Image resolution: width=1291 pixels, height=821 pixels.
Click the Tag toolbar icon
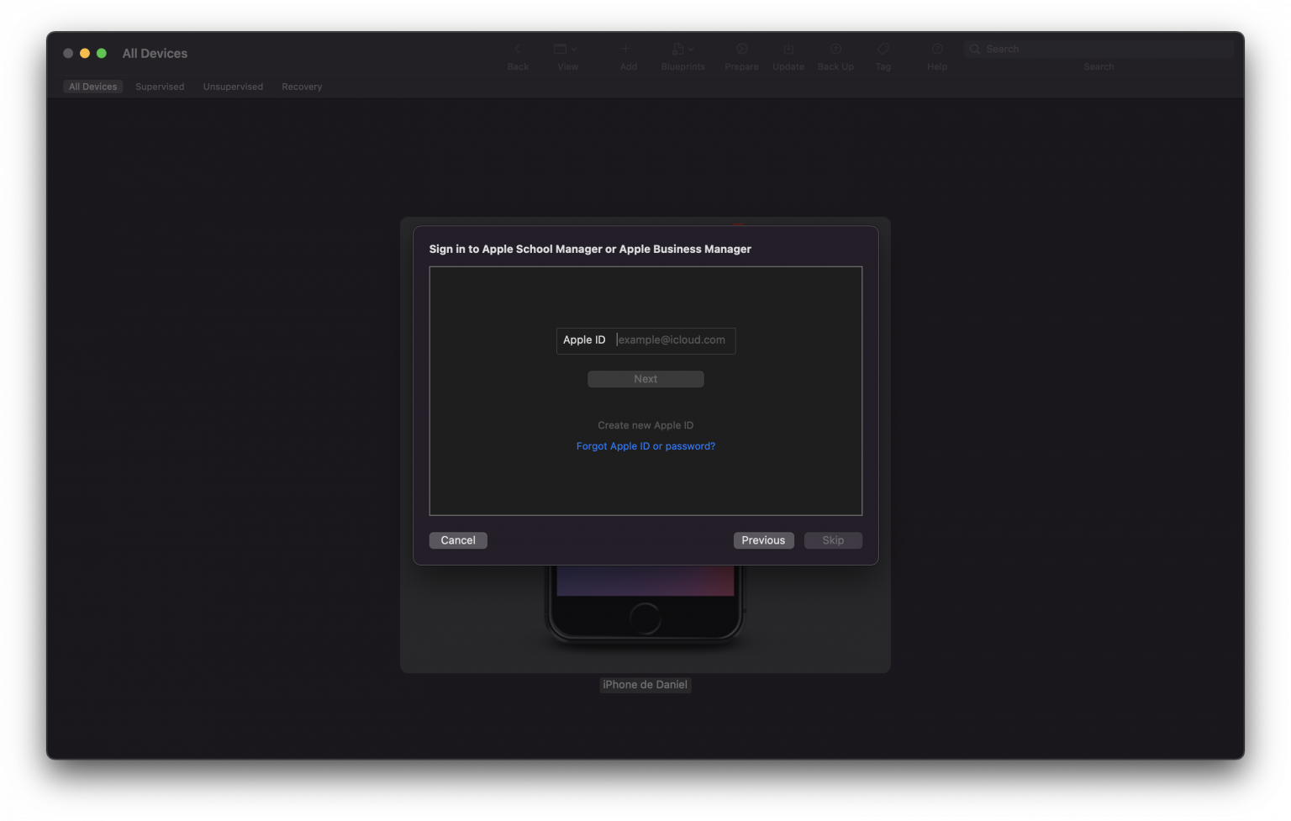click(x=883, y=49)
